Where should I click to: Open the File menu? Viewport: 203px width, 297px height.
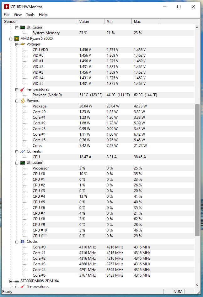7,15
